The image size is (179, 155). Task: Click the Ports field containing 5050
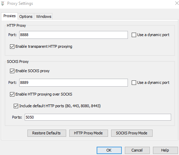tap(98, 117)
